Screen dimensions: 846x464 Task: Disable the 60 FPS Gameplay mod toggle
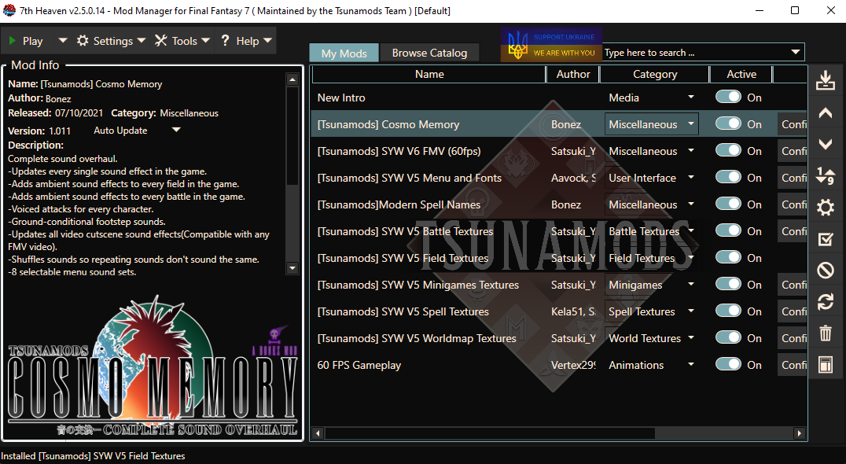728,364
